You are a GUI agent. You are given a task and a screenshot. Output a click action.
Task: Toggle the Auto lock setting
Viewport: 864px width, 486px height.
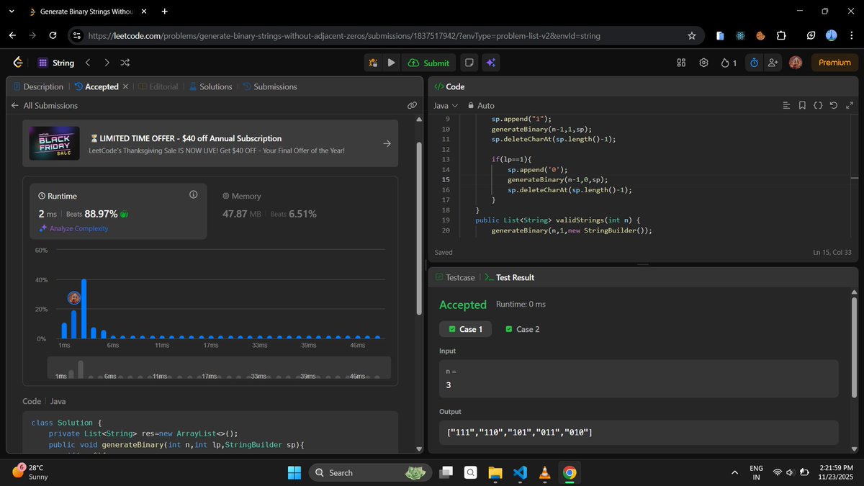click(481, 105)
